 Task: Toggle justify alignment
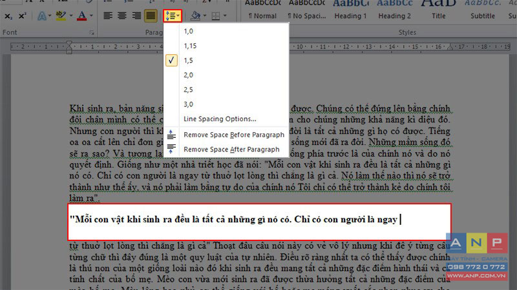151,15
